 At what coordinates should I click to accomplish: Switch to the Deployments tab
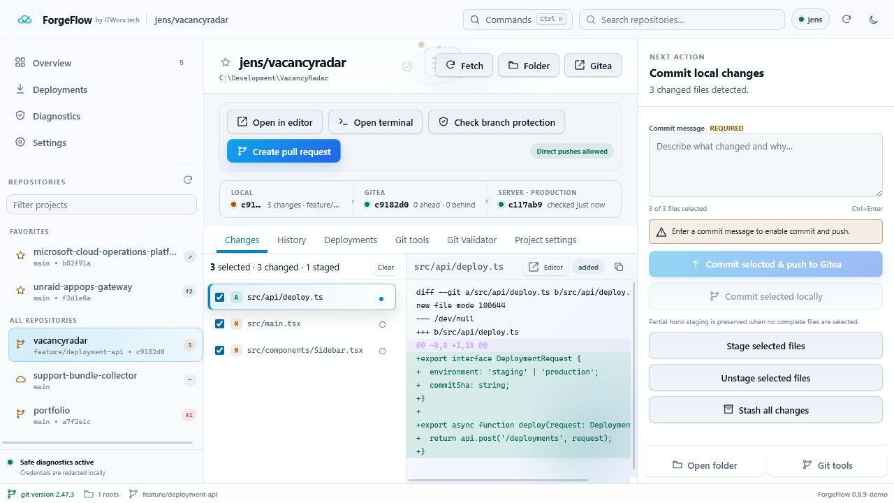click(351, 240)
